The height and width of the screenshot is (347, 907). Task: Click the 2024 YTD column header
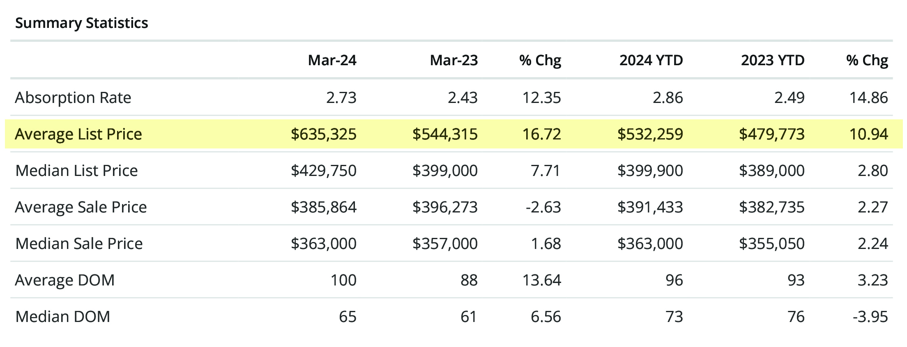[651, 60]
